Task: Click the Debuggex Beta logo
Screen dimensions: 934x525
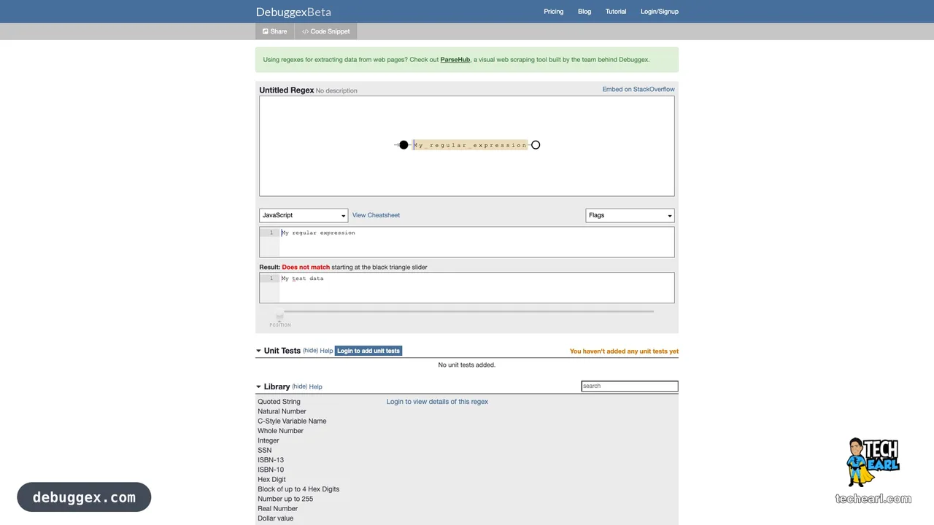Action: click(293, 12)
